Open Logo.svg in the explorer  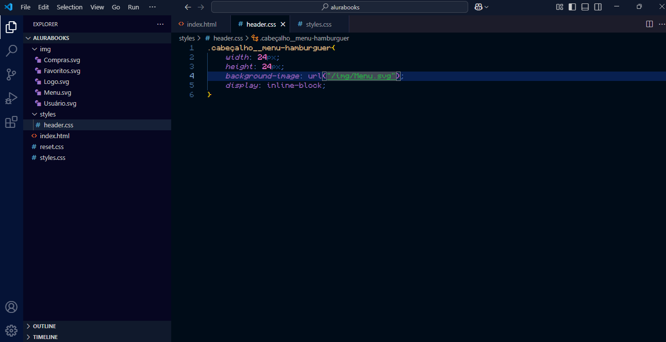tap(97, 81)
